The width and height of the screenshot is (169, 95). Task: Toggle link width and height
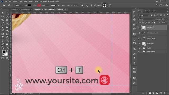[68, 5]
